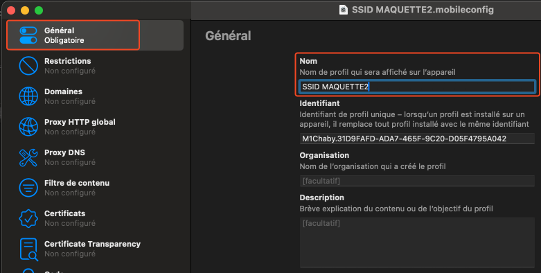Screen dimensions: 541x273
Task: Click the mobileconfig file icon in title bar
Action: 343,10
